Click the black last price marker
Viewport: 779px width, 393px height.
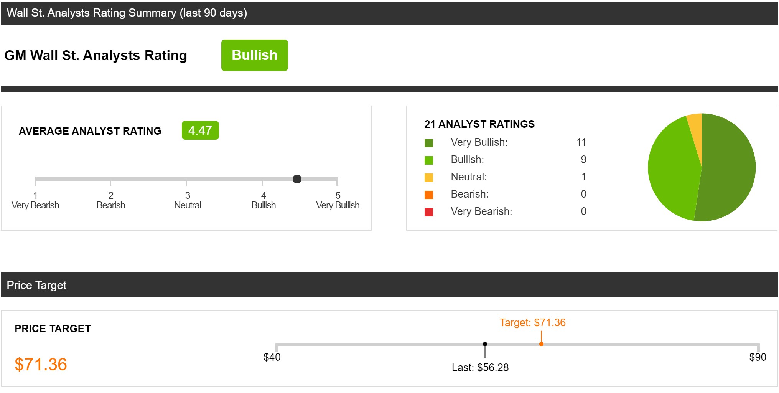point(485,344)
